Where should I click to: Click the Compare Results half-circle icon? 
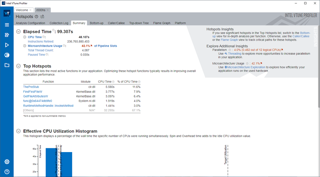pos(7,55)
